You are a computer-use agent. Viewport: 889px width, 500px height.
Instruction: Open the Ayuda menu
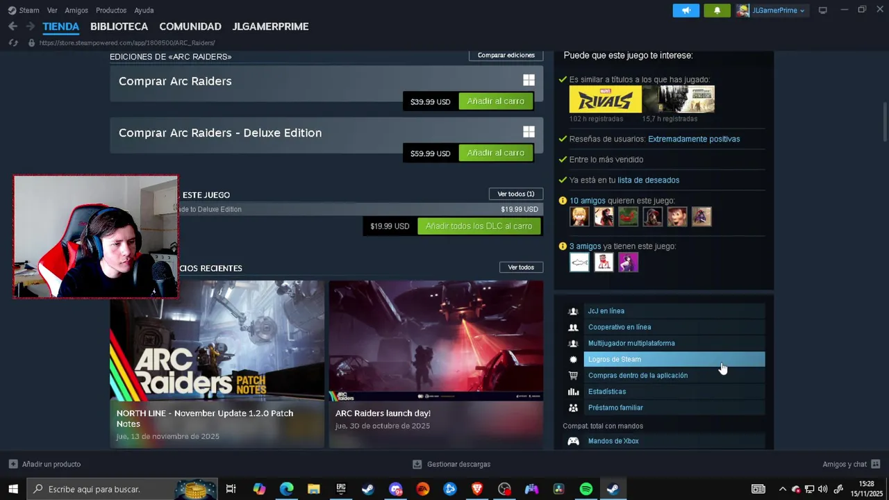[144, 10]
